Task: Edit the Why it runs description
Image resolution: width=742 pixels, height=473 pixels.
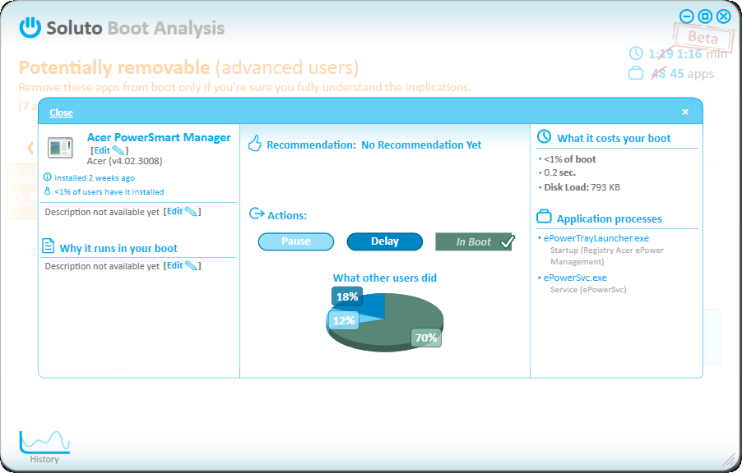Action: tap(175, 265)
